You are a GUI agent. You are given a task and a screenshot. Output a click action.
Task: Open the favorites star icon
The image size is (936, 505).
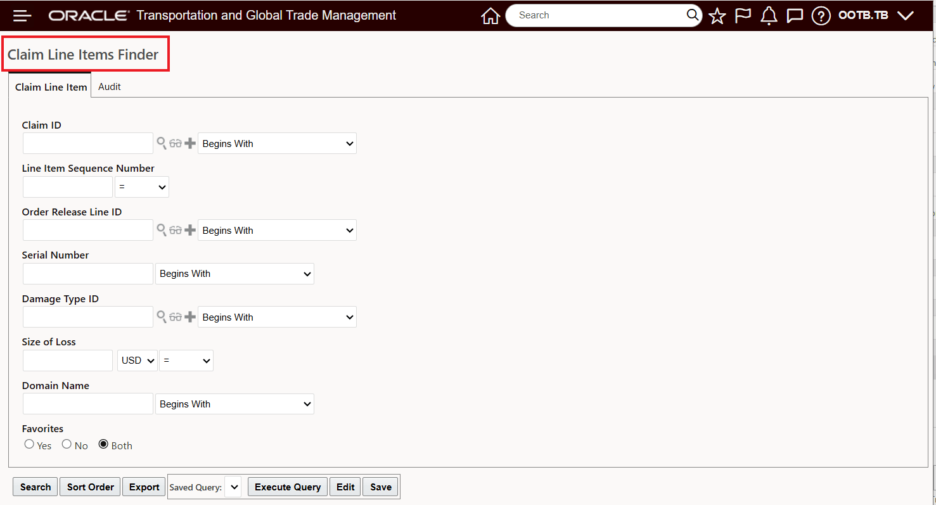[717, 15]
